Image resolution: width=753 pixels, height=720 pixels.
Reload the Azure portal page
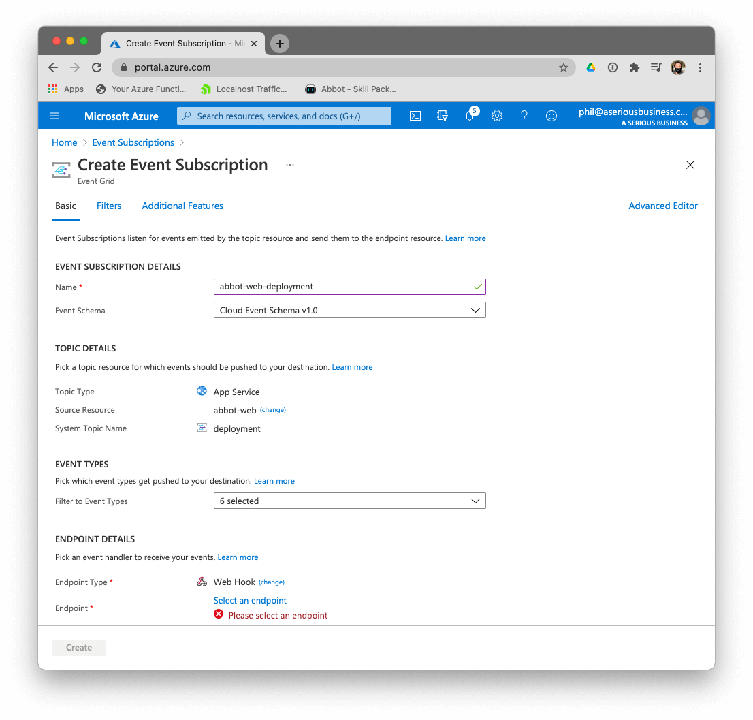97,67
